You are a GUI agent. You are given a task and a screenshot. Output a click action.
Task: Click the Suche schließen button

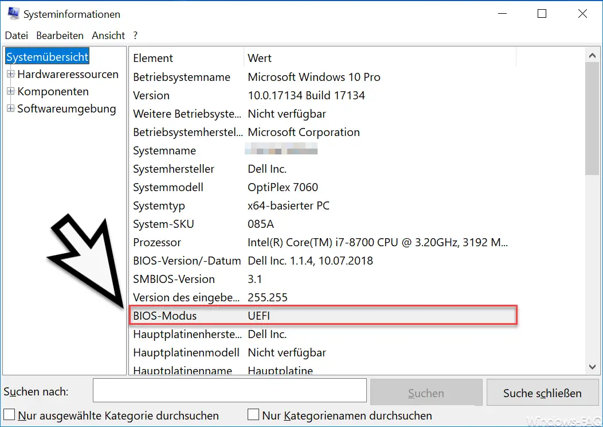(x=542, y=393)
